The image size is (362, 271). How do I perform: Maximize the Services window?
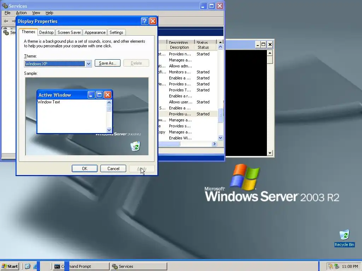click(x=211, y=6)
